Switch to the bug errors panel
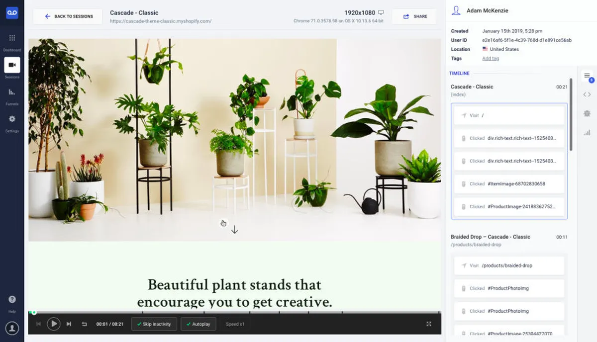The image size is (597, 342). tap(587, 113)
